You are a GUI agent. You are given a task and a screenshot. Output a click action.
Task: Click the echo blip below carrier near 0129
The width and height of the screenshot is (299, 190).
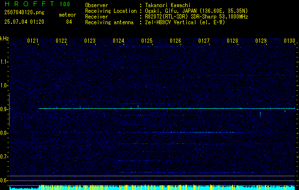[x=260, y=115]
